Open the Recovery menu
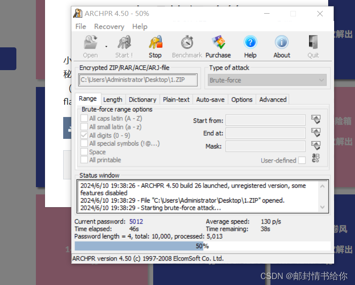355x285 pixels. (109, 26)
